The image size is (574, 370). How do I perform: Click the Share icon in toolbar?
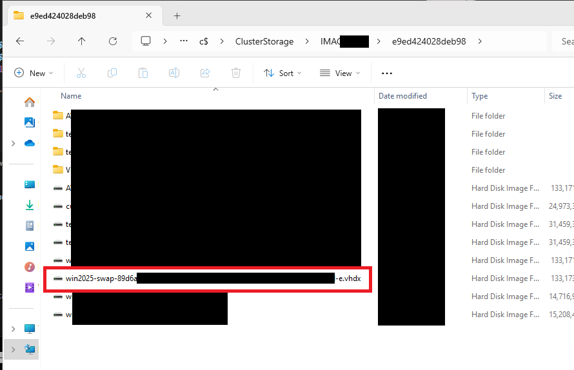(205, 73)
